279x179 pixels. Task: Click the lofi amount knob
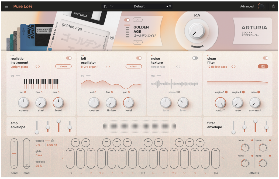[197, 31]
